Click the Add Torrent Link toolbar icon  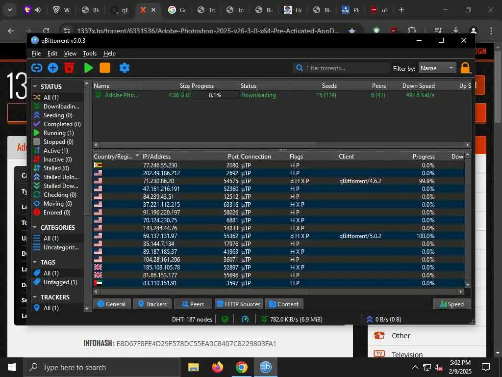coord(37,68)
